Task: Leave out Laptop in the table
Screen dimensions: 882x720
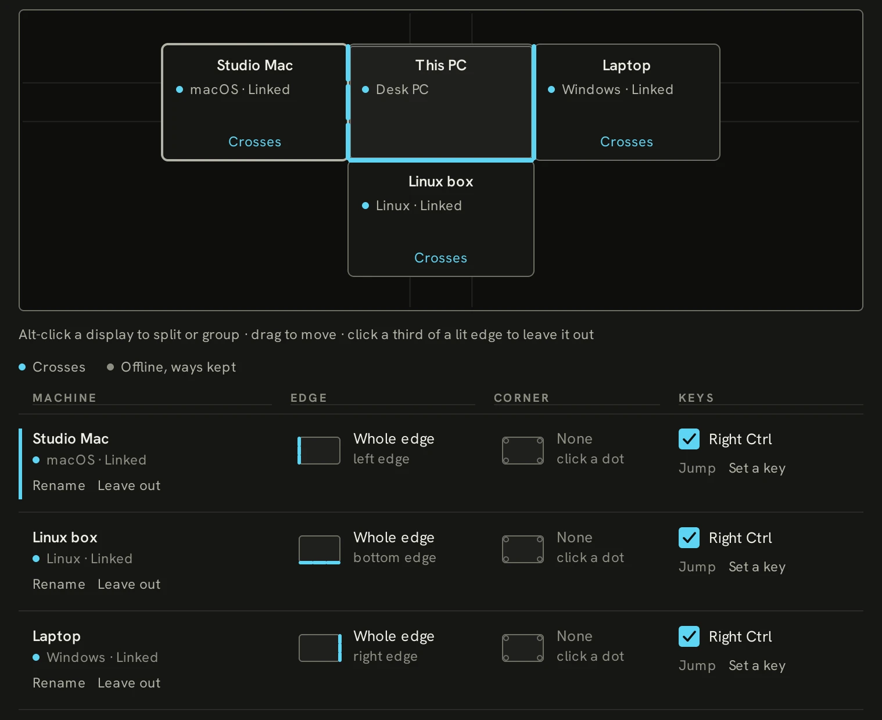Action: click(x=129, y=683)
